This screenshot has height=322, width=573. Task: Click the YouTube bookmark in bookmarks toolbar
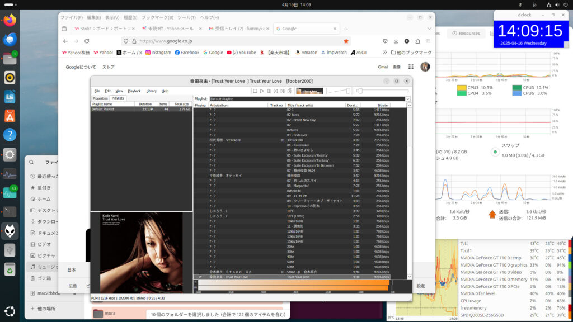tap(241, 53)
